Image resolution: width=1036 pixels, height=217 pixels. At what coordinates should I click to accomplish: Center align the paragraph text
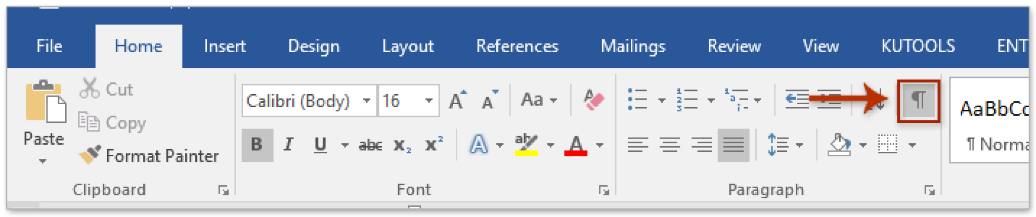[x=670, y=145]
